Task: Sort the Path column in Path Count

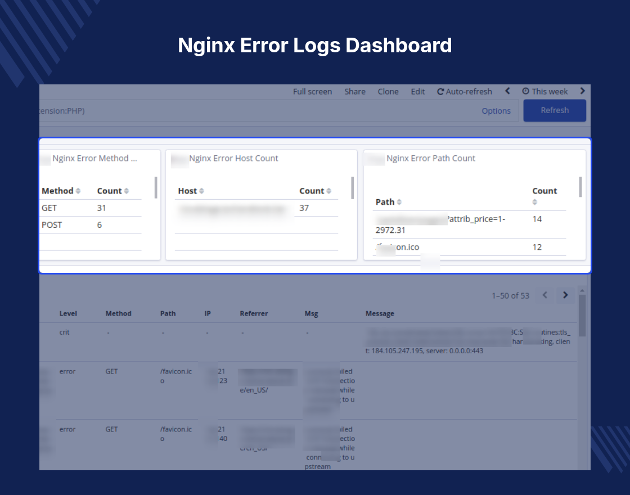Action: (399, 202)
